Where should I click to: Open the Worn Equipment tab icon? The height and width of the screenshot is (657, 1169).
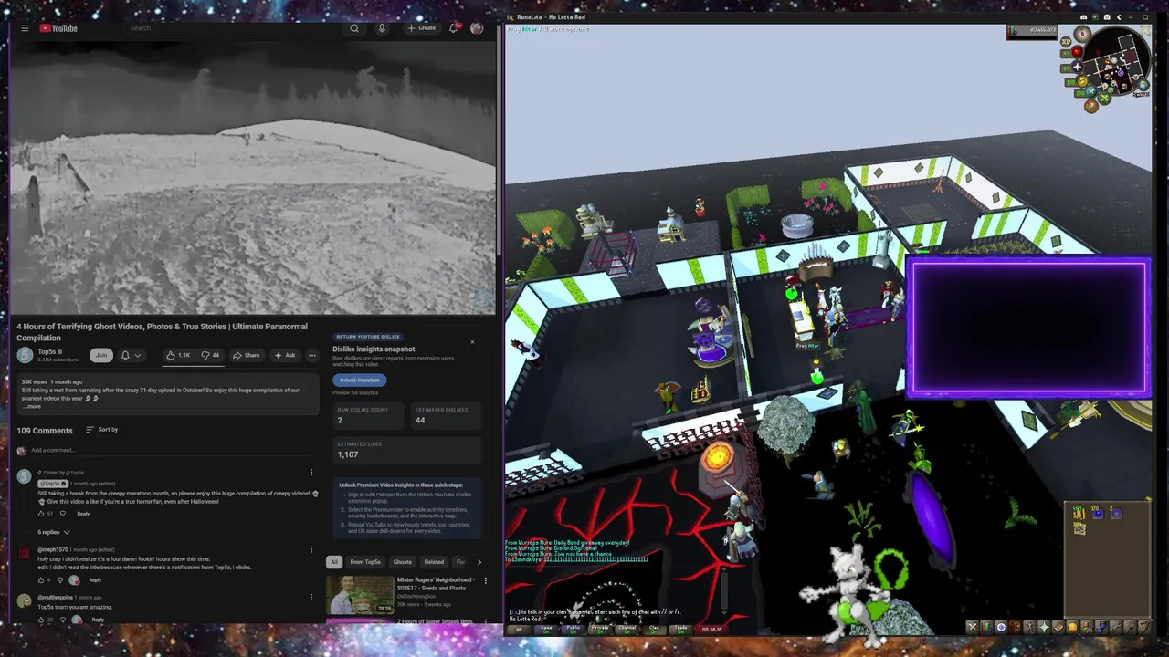(1030, 627)
